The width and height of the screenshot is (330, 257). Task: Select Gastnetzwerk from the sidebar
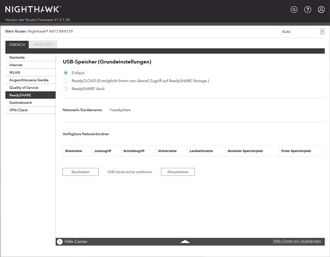click(x=21, y=103)
